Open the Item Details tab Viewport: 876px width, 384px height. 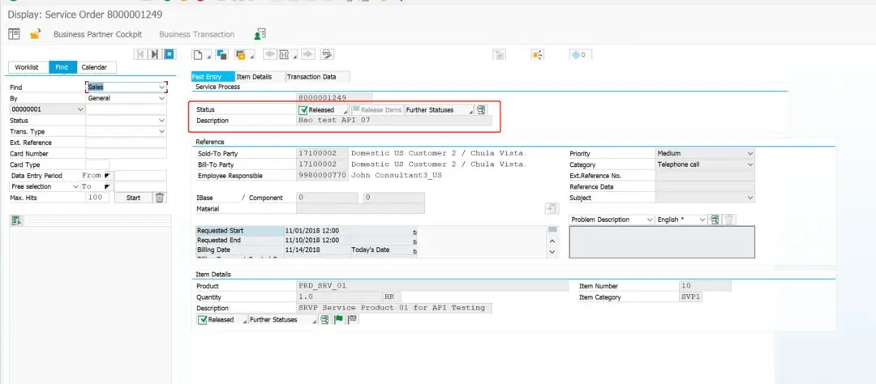click(x=254, y=77)
